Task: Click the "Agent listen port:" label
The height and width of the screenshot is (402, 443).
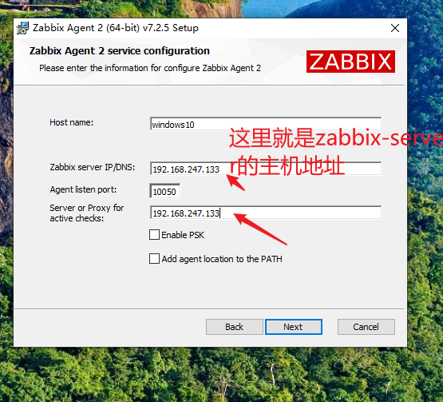Action: [x=83, y=189]
